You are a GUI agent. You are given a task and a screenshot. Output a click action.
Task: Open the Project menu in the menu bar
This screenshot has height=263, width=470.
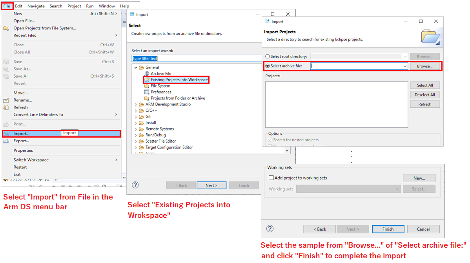click(x=74, y=5)
